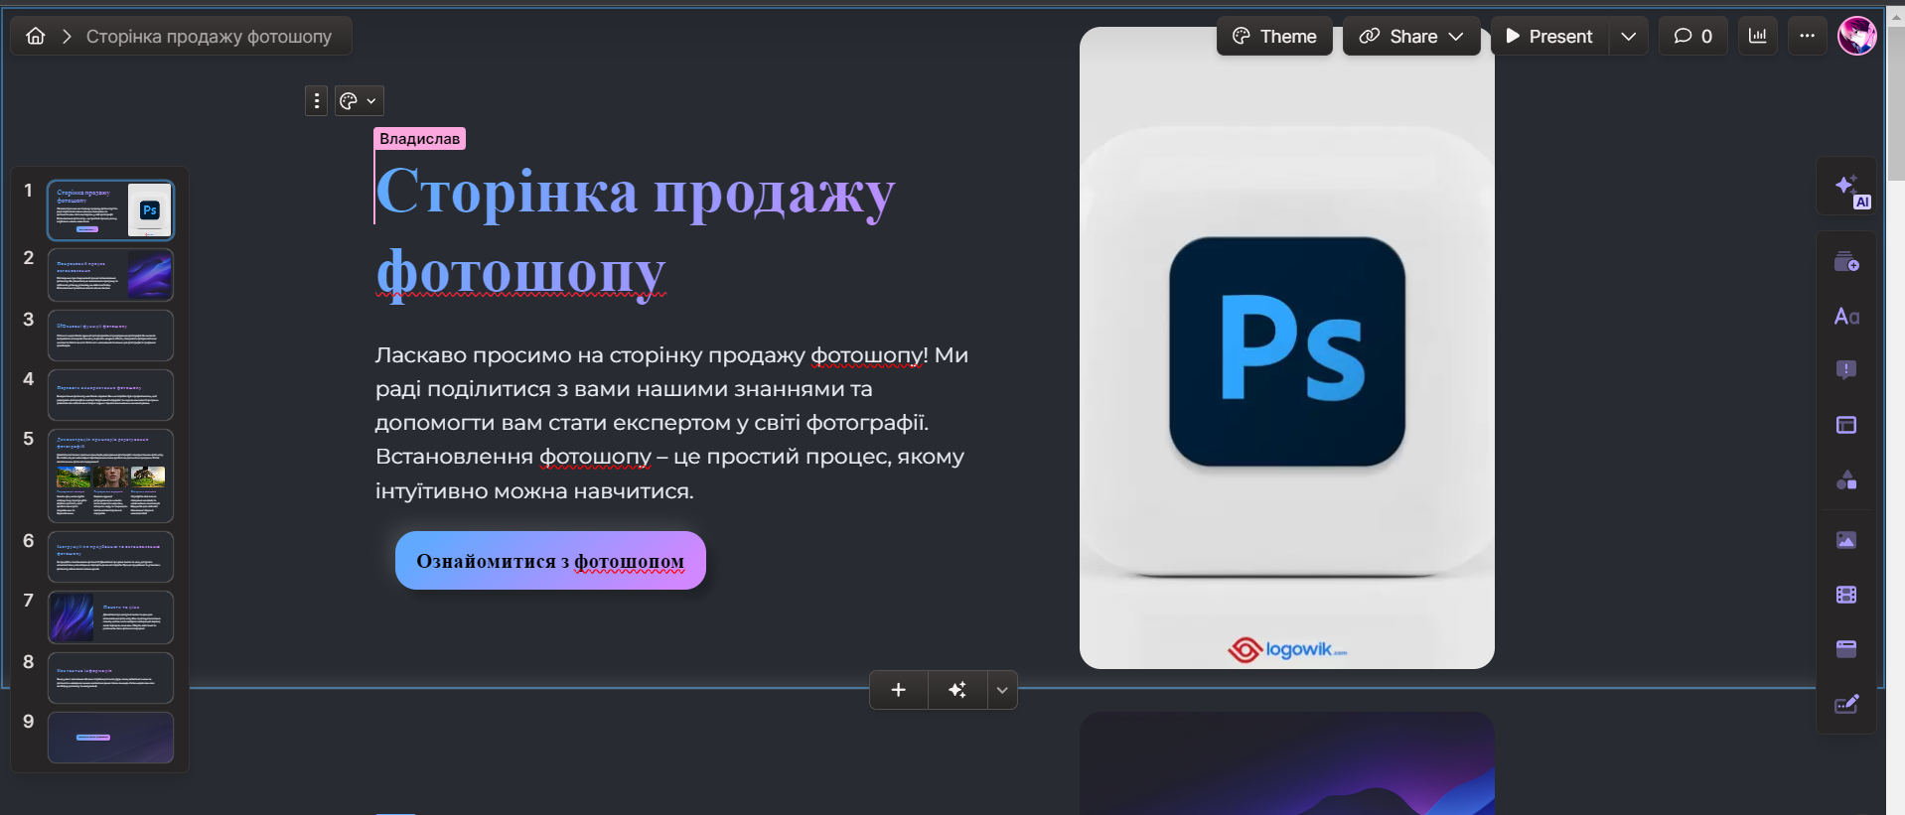Select slide 5 thumbnail with photos

(110, 475)
